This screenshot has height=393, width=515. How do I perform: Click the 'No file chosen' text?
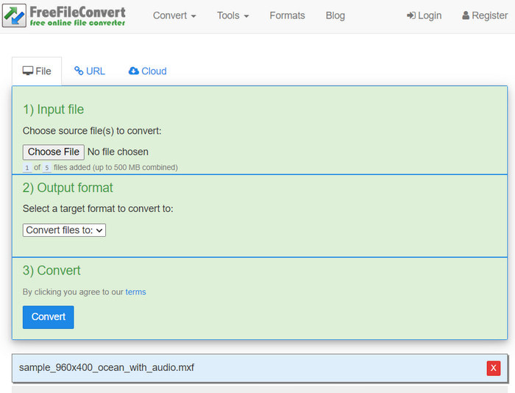pyautogui.click(x=118, y=152)
